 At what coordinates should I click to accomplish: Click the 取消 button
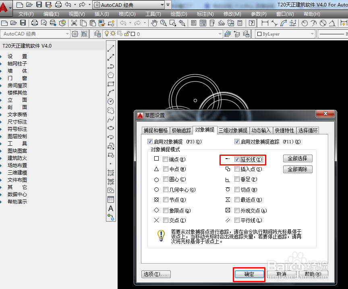[x=282, y=274]
